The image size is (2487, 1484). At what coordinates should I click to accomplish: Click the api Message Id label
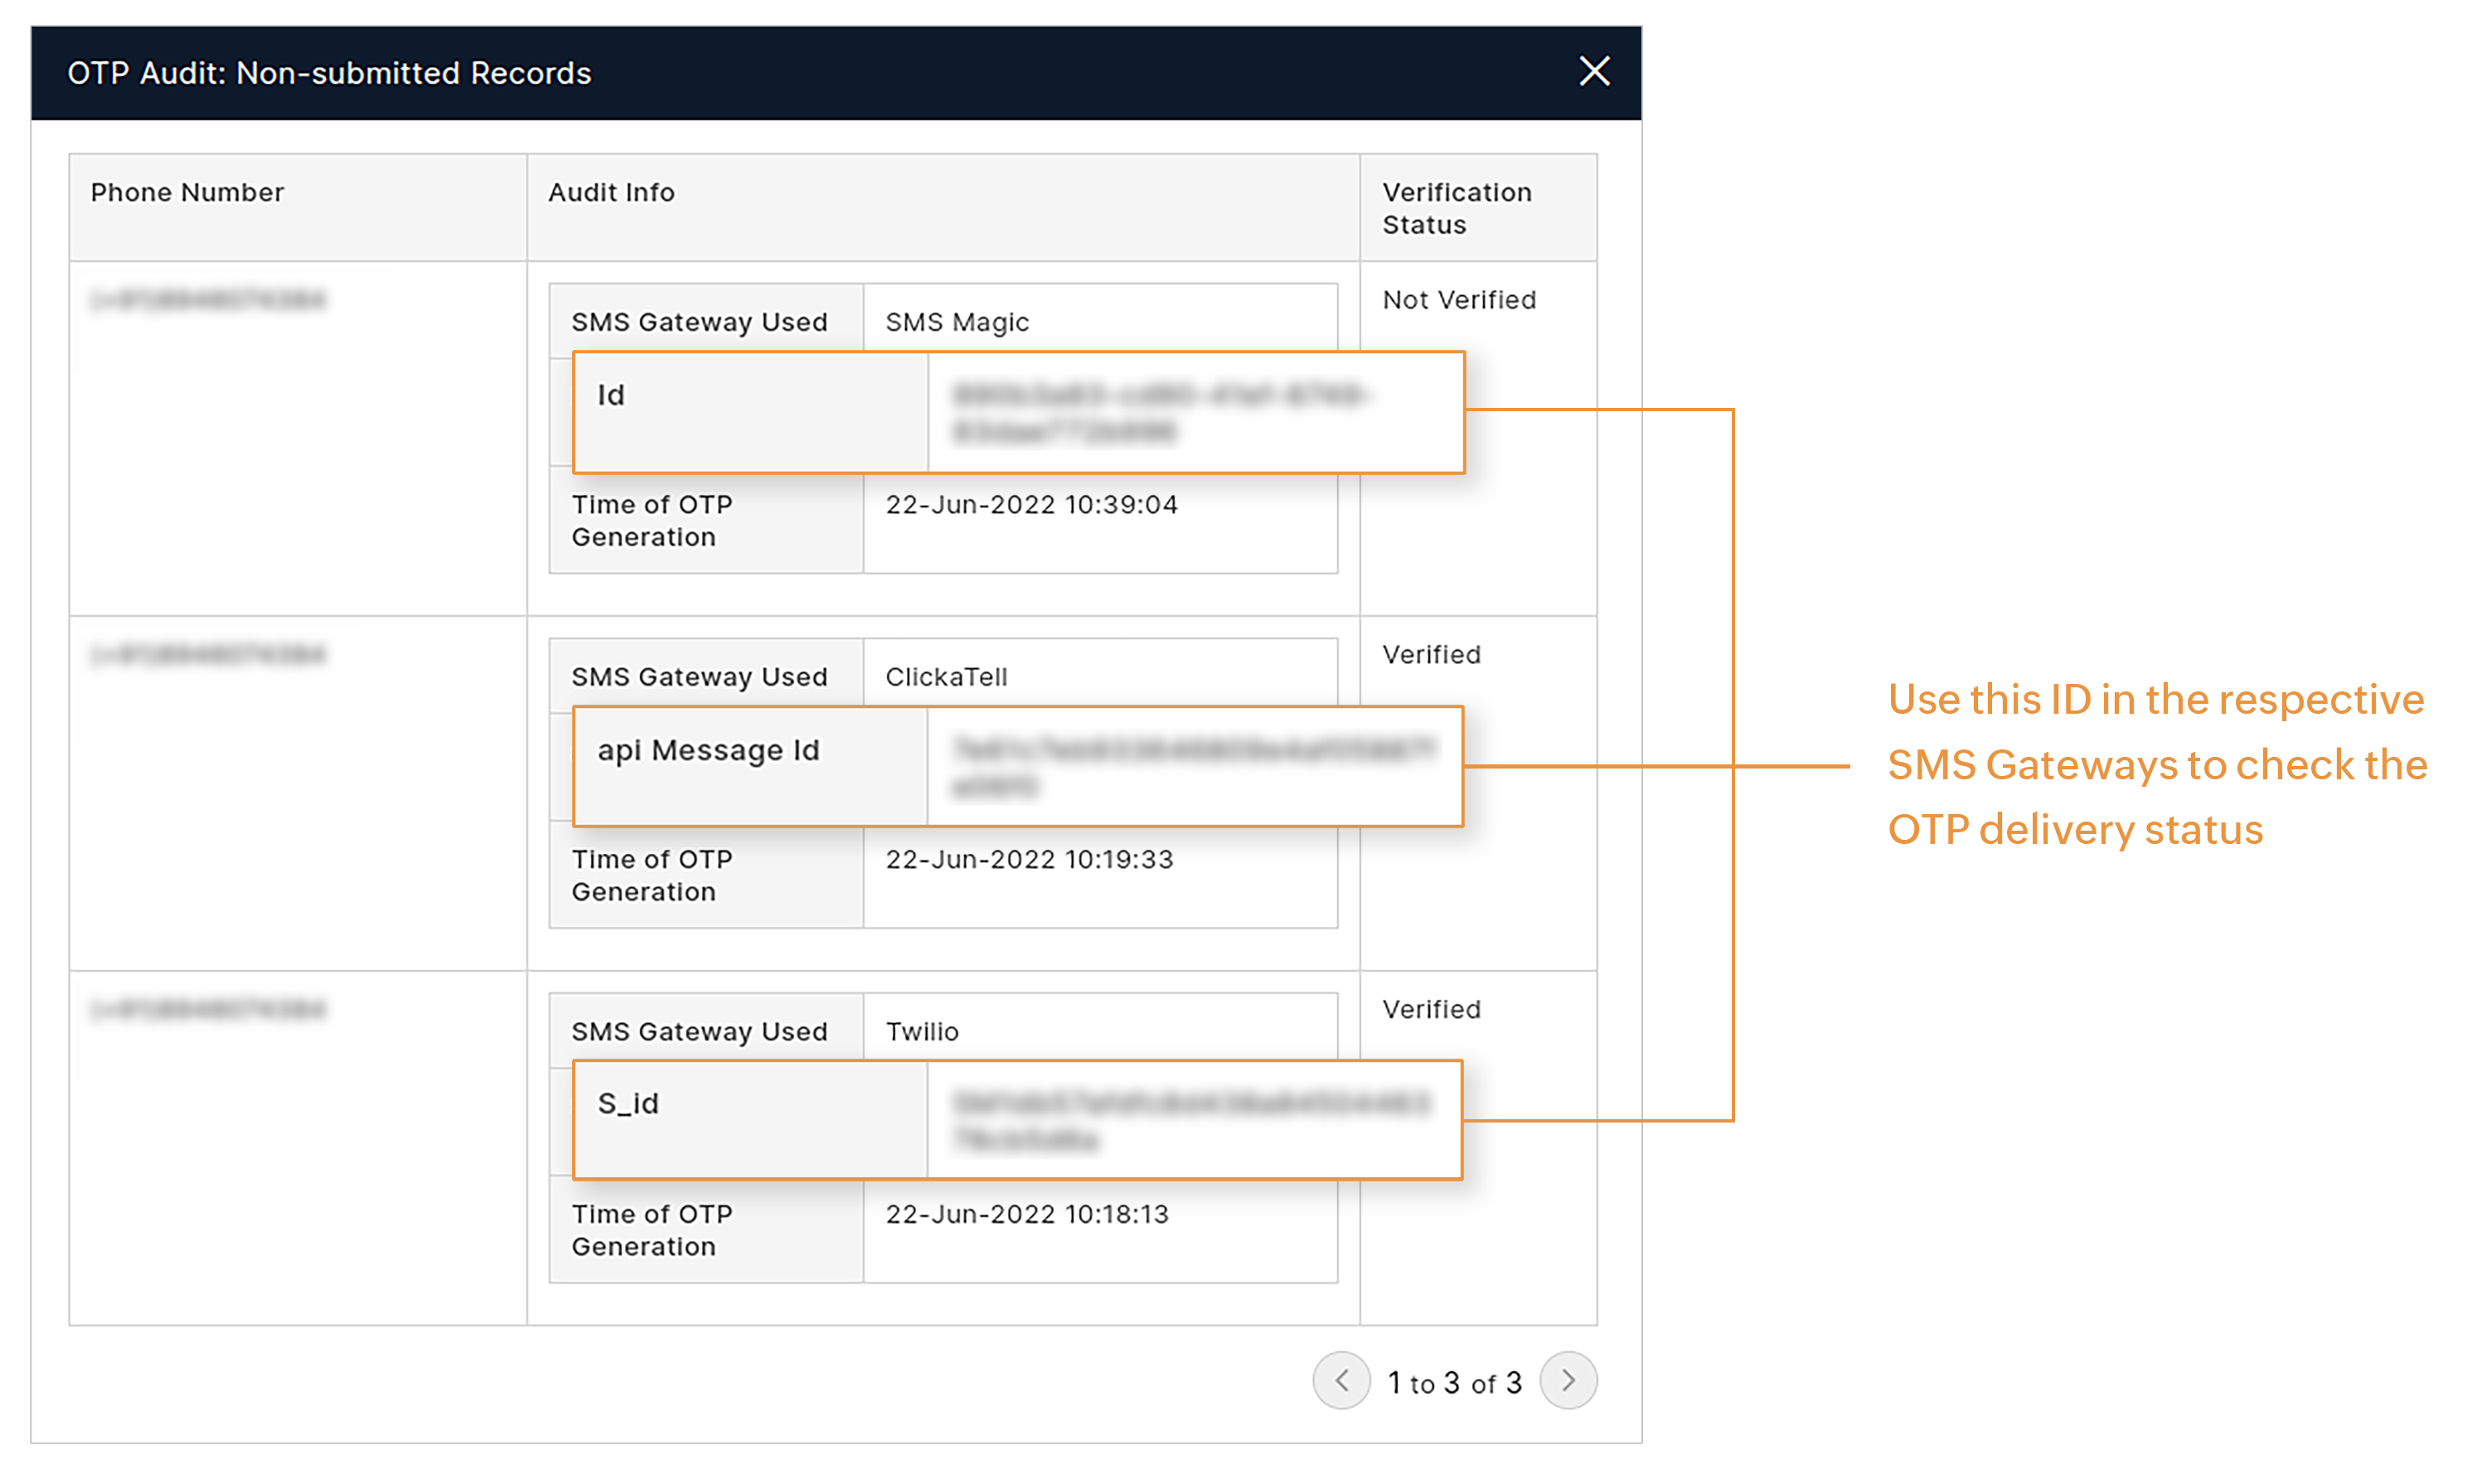point(708,750)
